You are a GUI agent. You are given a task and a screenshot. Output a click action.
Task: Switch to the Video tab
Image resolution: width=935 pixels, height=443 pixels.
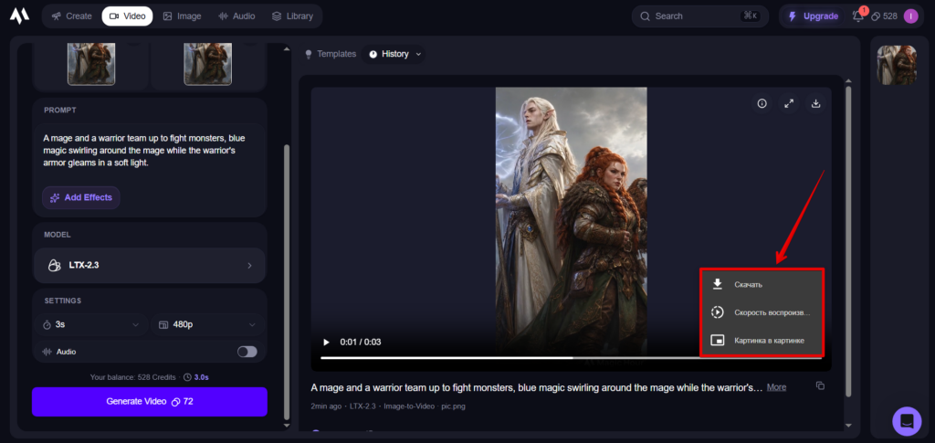(x=127, y=16)
